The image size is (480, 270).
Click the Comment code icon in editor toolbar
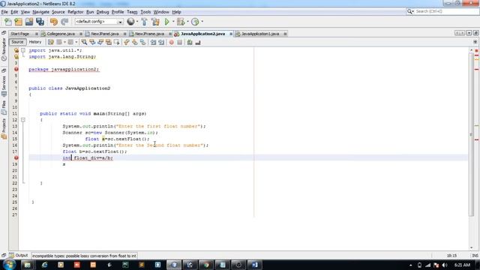pos(190,42)
